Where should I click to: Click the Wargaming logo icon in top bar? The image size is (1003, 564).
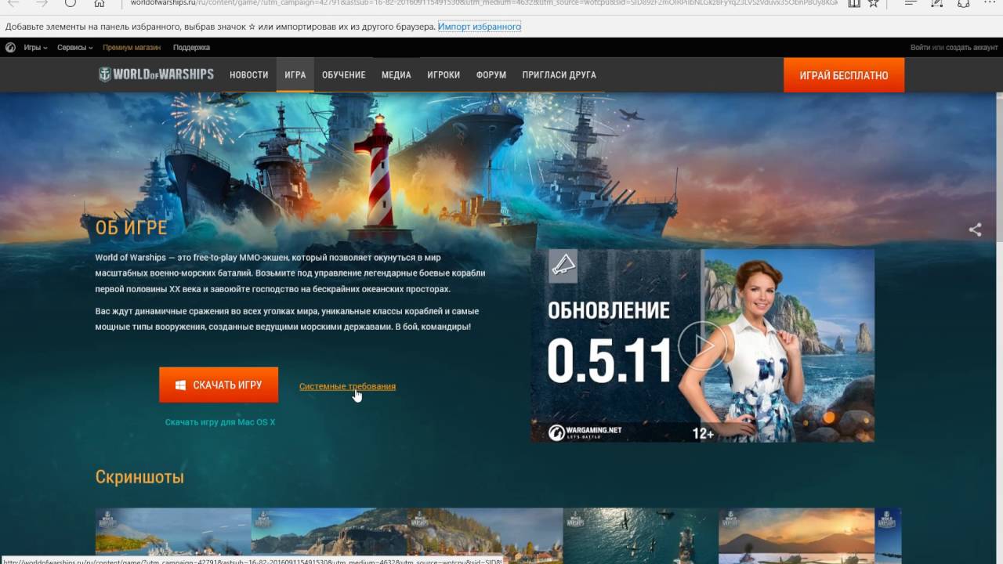click(10, 48)
